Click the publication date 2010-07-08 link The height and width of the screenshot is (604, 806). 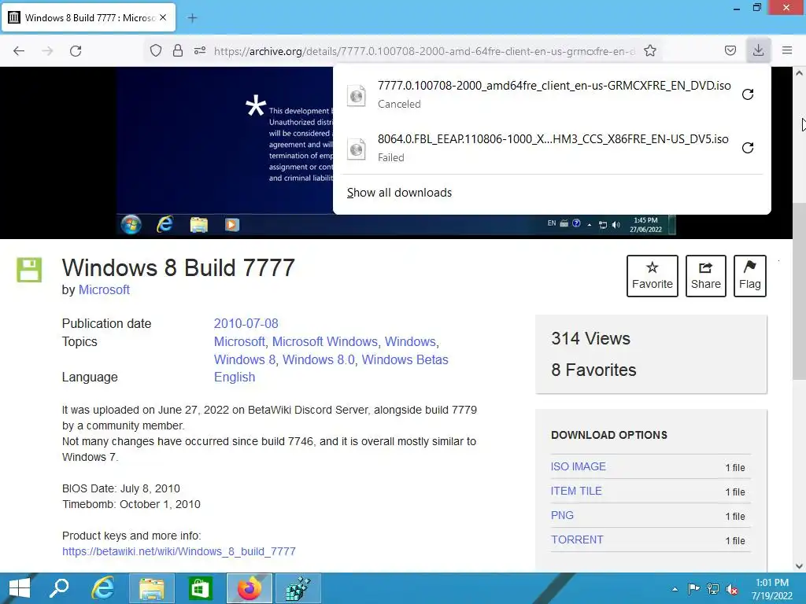(246, 323)
